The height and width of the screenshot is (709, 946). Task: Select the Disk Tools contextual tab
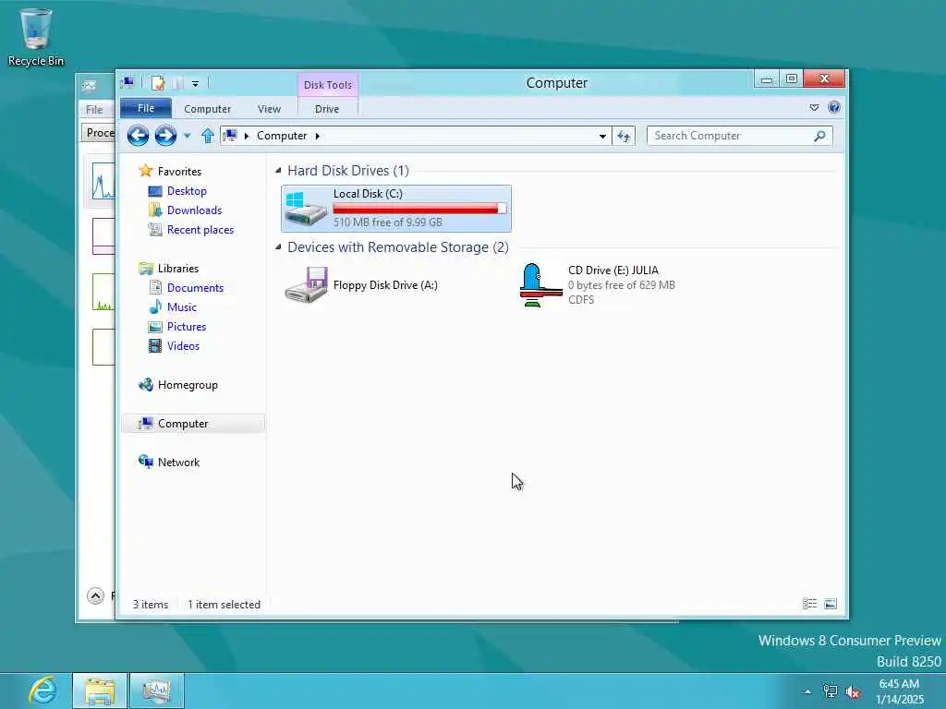328,85
